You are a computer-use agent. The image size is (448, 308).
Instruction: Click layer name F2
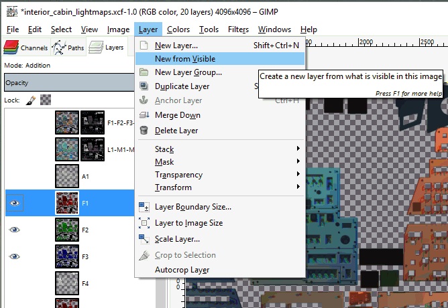(85, 230)
